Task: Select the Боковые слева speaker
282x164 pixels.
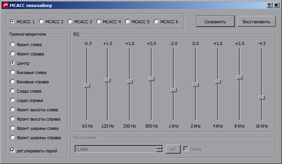Action: pyautogui.click(x=28, y=73)
